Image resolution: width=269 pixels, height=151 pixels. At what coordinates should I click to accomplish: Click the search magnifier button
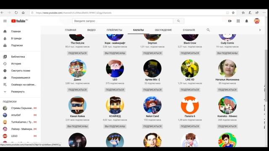[x=179, y=21]
